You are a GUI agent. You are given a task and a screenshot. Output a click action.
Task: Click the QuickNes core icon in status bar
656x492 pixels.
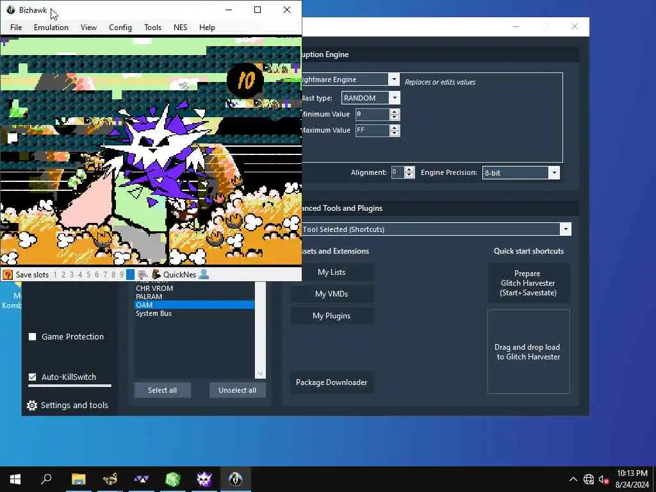pos(156,274)
